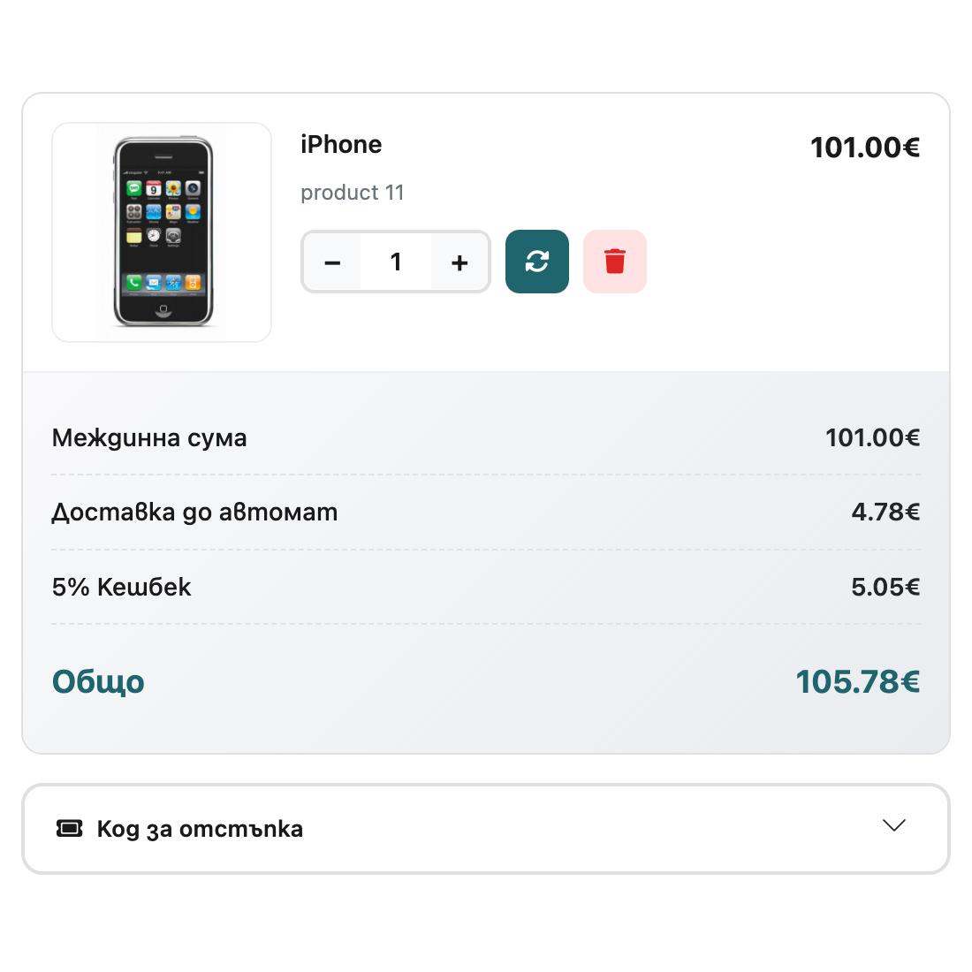Click the subtotal amount 101.00€
The width and height of the screenshot is (972, 972).
click(872, 438)
